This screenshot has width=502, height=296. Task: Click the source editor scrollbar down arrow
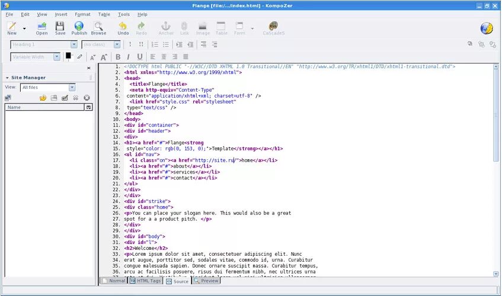(496, 274)
